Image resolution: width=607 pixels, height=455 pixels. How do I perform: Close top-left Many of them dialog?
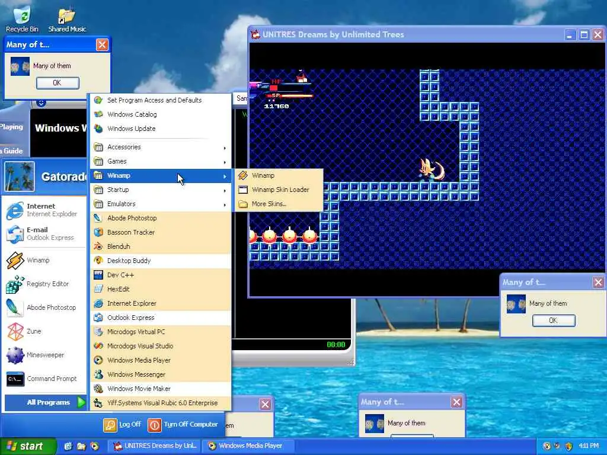click(102, 45)
